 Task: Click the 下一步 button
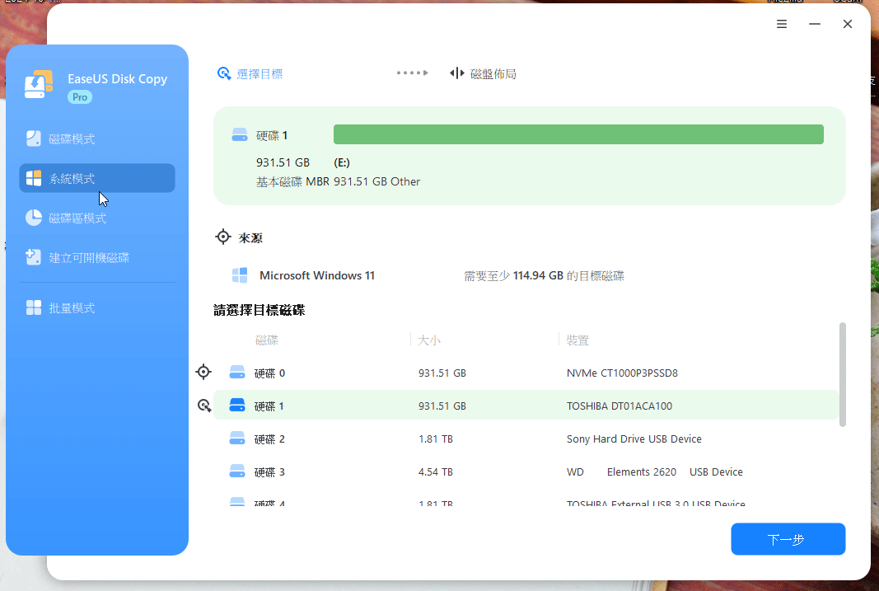788,539
